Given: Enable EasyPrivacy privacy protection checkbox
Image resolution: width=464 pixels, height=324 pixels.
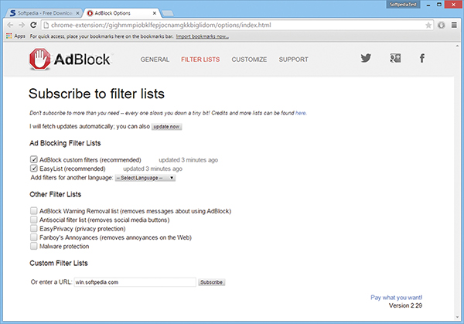Looking at the screenshot, I should 33,229.
